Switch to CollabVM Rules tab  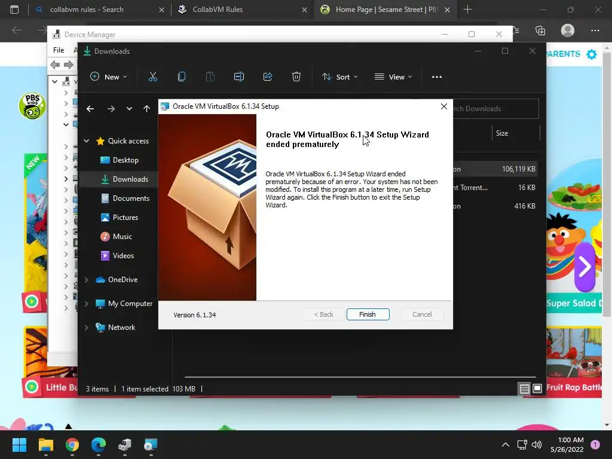(241, 10)
